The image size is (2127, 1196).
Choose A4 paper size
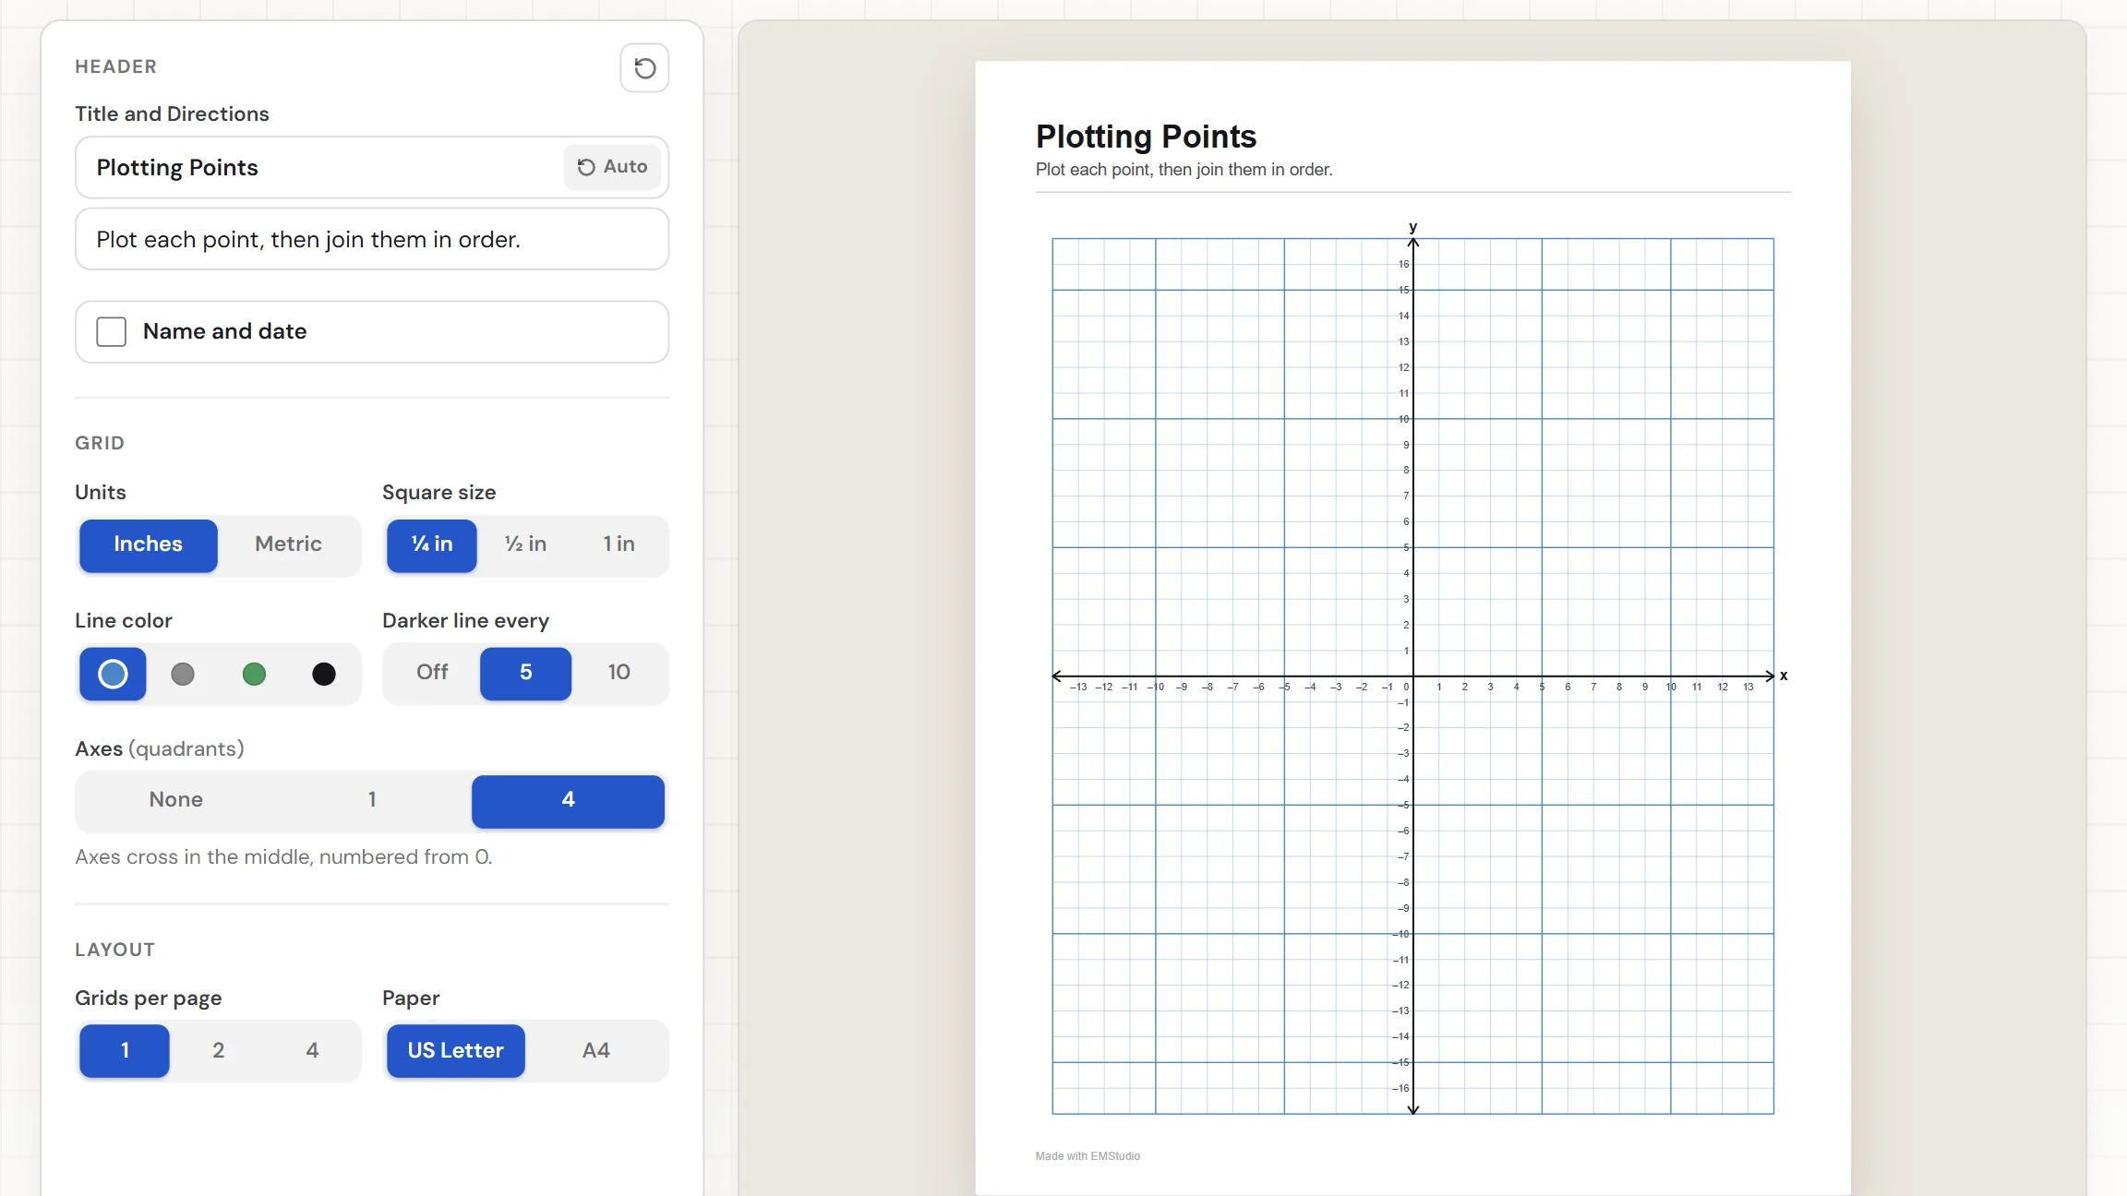pos(596,1051)
